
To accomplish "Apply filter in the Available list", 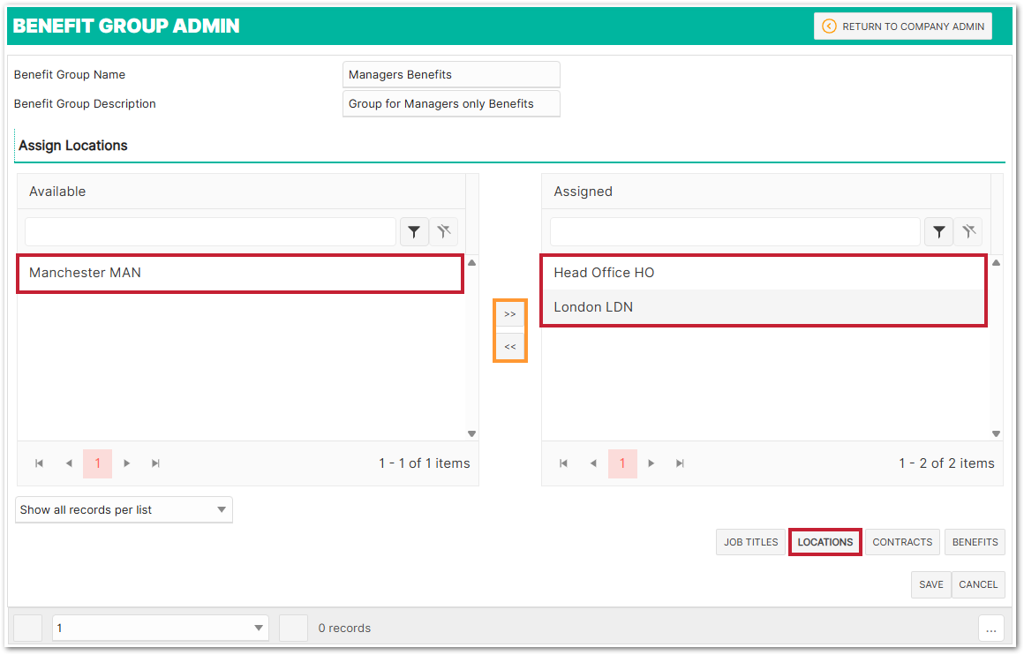I will point(414,232).
